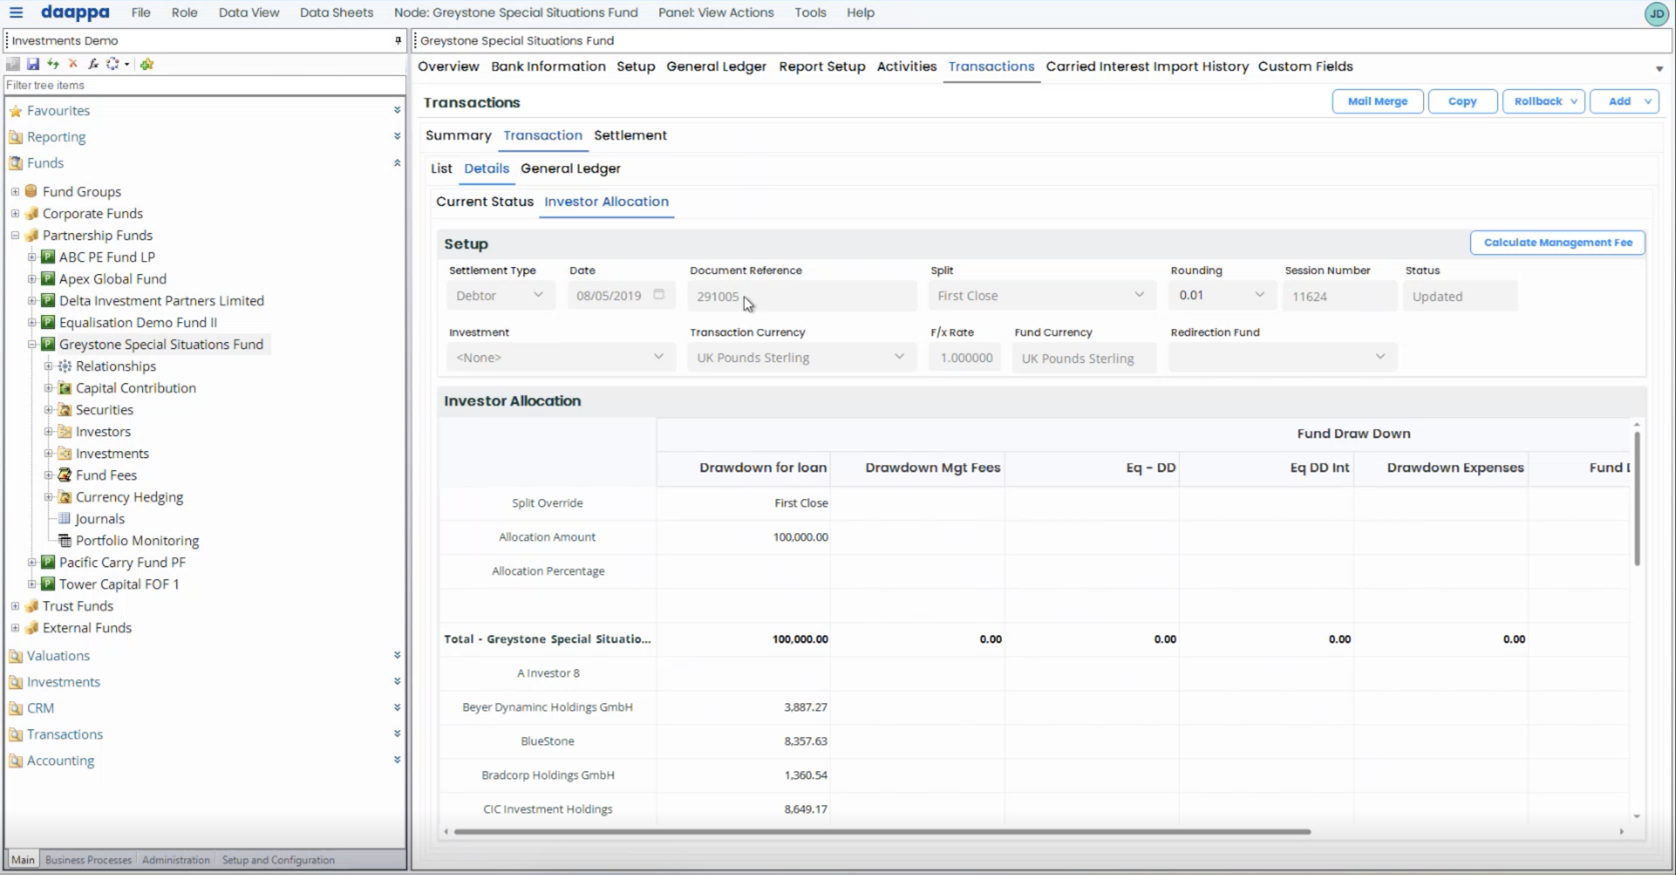Open the Settlement Type dropdown
The height and width of the screenshot is (875, 1676).
point(500,295)
